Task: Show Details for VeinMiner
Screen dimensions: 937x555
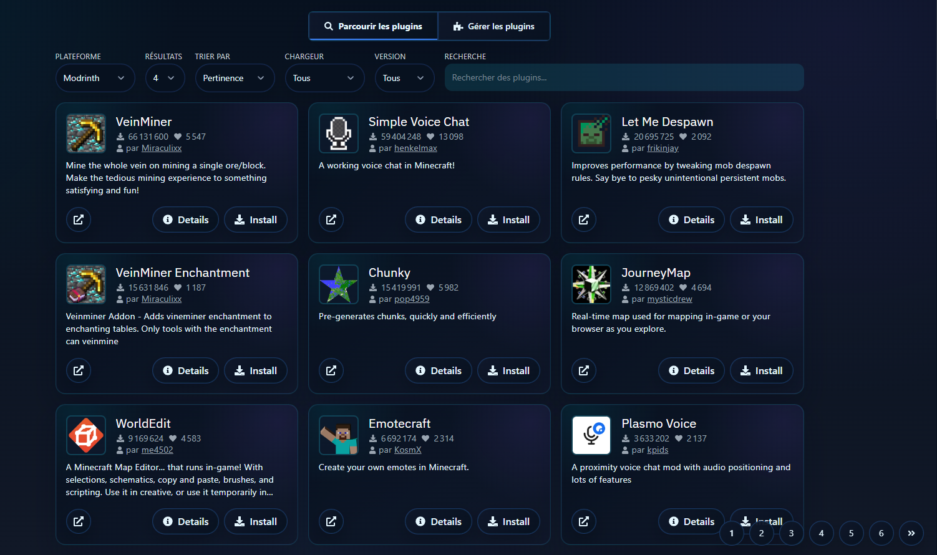Action: (x=185, y=220)
